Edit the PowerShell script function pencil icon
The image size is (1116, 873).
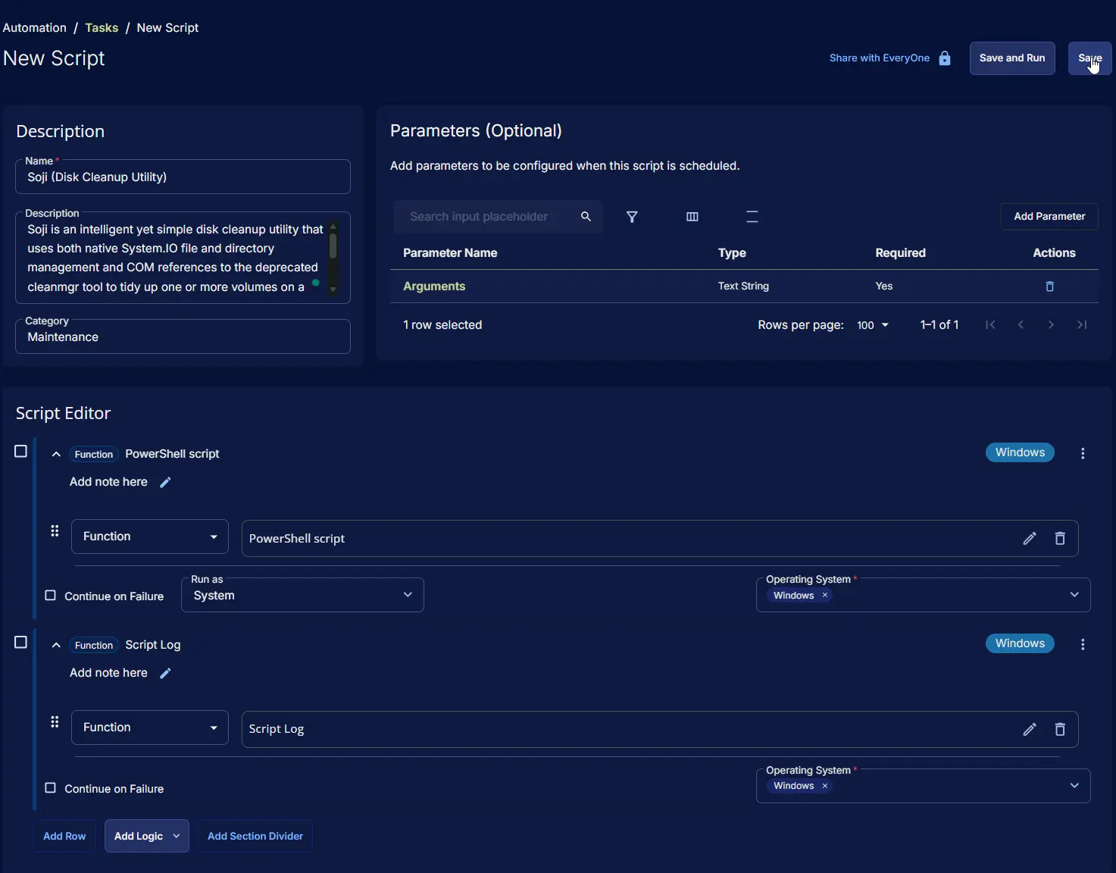click(1029, 538)
